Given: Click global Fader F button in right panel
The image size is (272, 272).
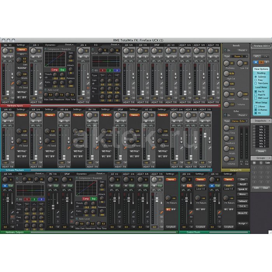Looking at the screenshot, I should (267, 62).
